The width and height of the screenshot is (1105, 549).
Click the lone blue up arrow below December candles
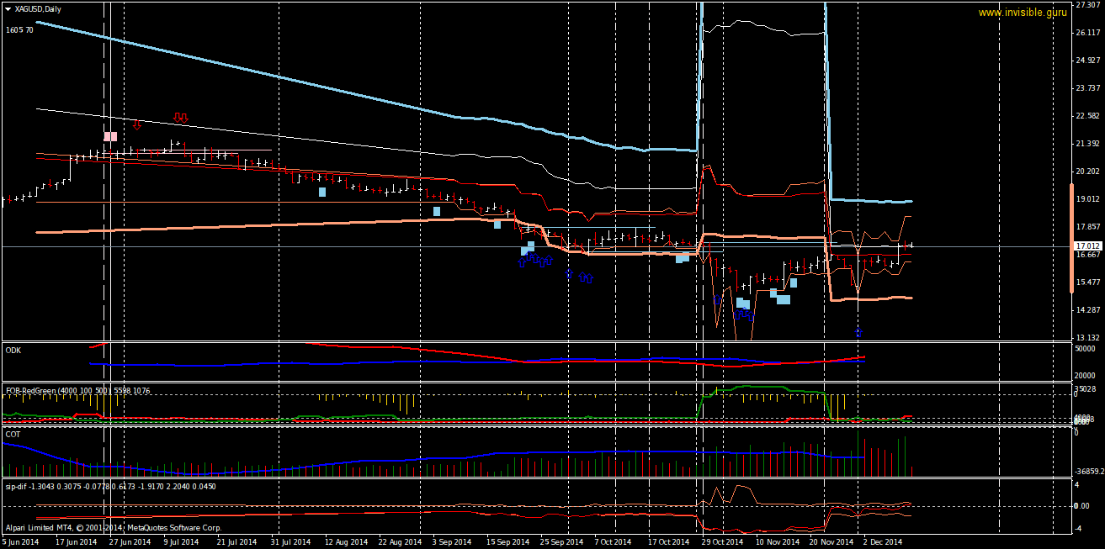[x=858, y=333]
